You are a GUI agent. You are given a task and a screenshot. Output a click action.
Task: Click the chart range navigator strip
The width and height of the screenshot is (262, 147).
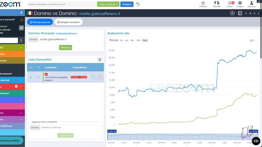point(183,137)
